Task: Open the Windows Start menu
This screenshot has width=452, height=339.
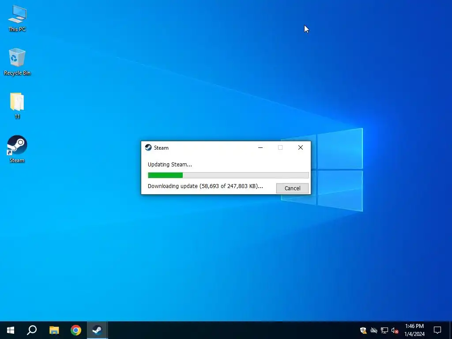Action: pos(11,330)
